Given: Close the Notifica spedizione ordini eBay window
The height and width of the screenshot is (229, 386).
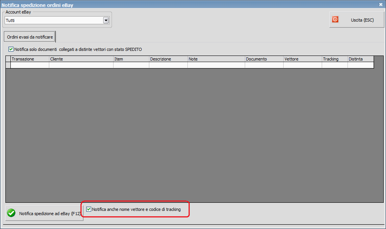Looking at the screenshot, I should tap(381, 5).
